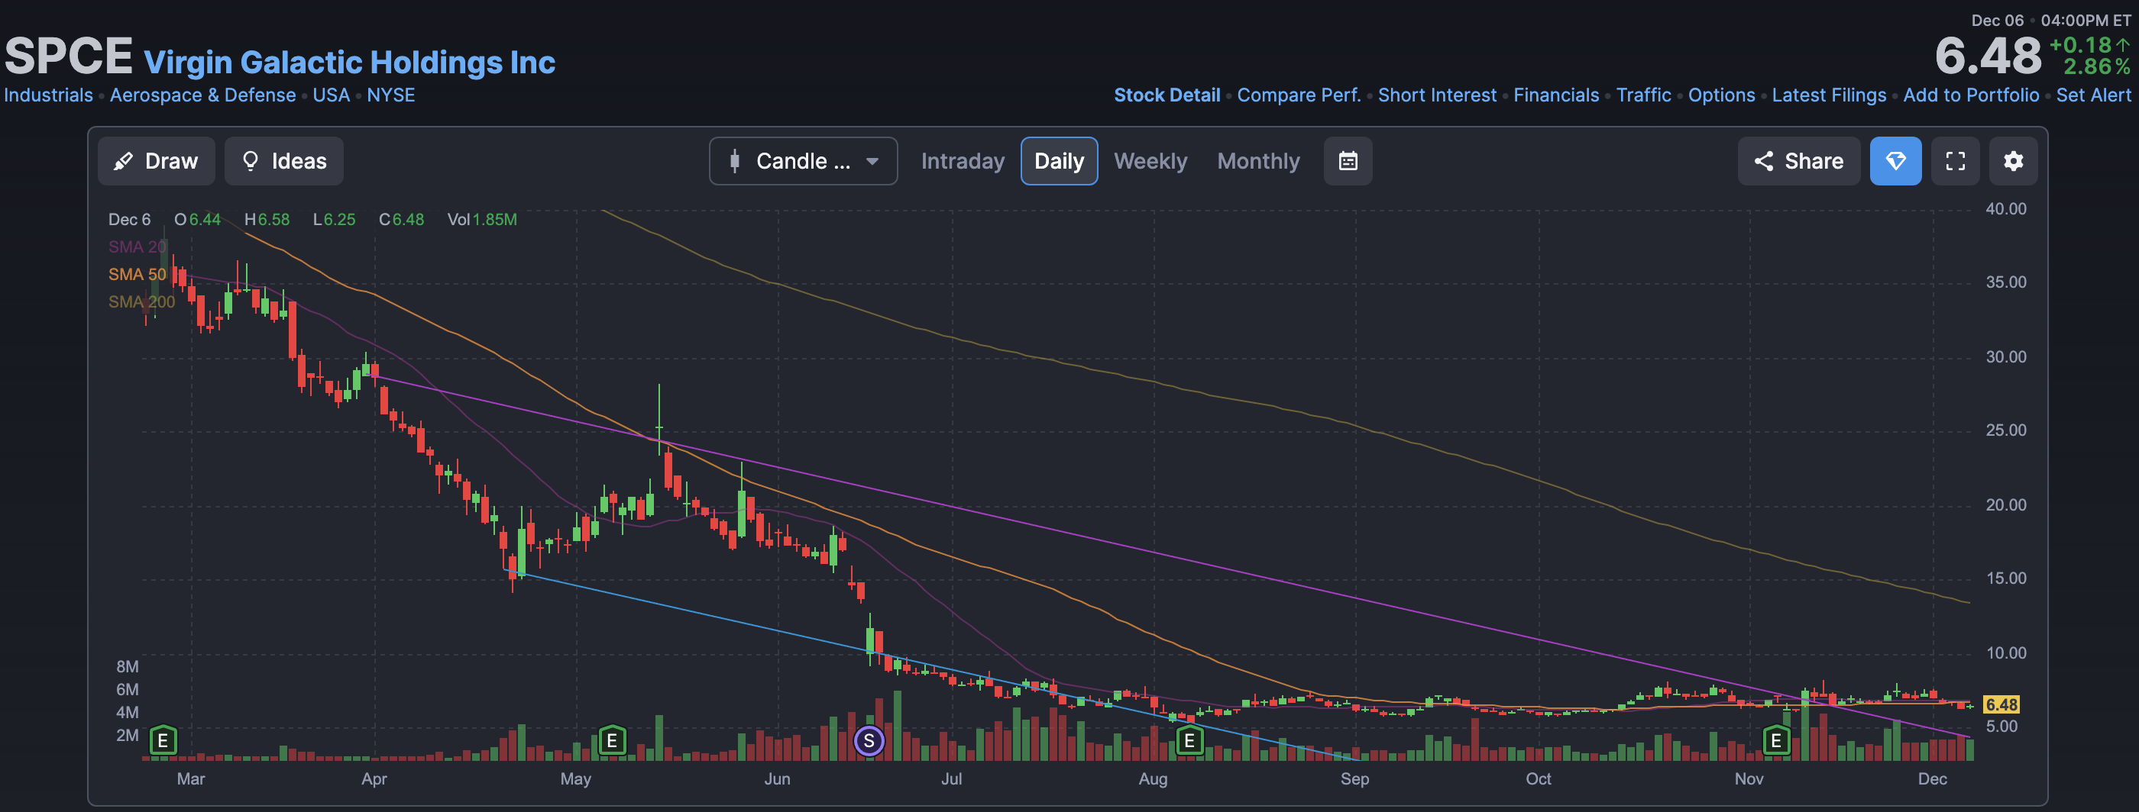Viewport: 2139px width, 812px height.
Task: Open Traffic link
Action: tap(1643, 95)
